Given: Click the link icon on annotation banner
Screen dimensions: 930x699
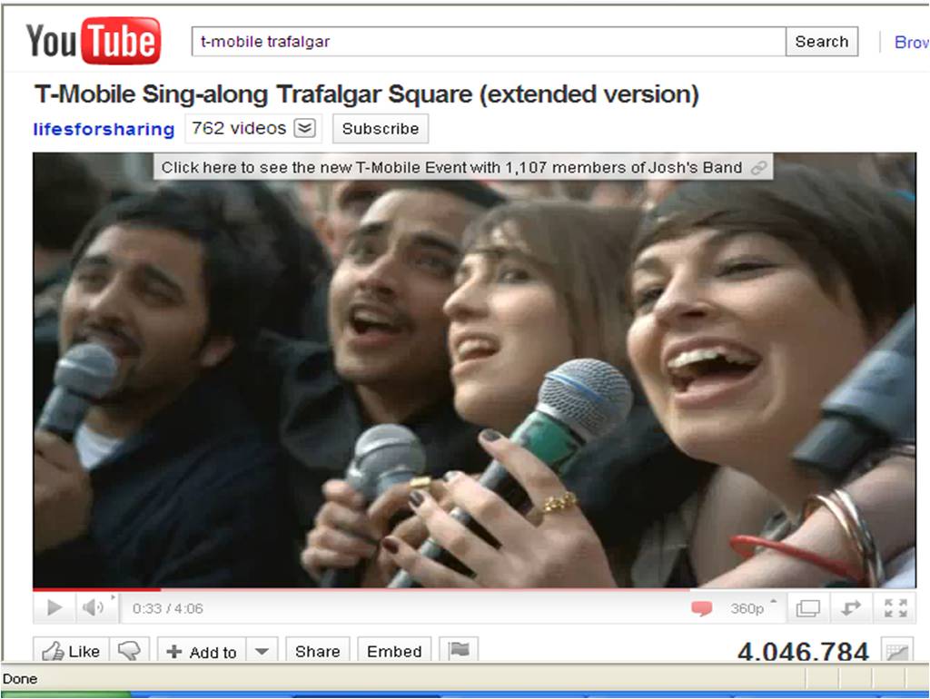Looking at the screenshot, I should 758,168.
